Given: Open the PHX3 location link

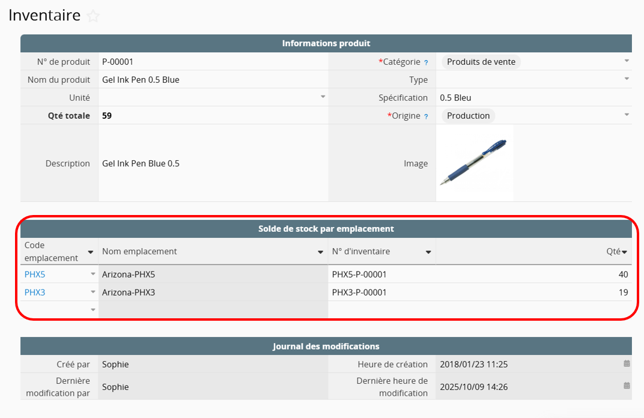Looking at the screenshot, I should (35, 292).
